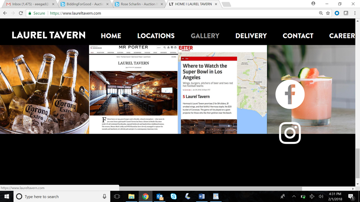Open the Mr Porter Laurel Tavern article thumbnail

pyautogui.click(x=134, y=89)
